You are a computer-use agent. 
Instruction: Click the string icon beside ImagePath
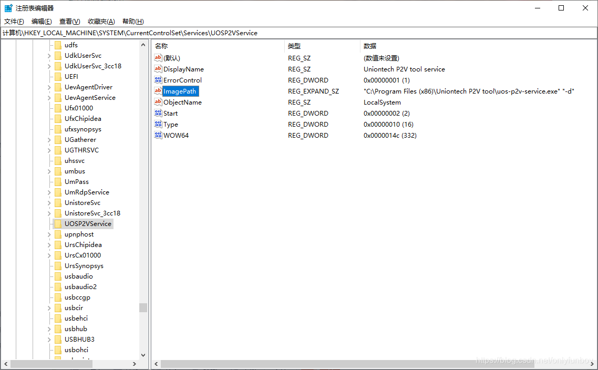(158, 91)
